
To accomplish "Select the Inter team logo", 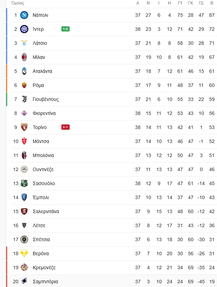I will [24, 29].
